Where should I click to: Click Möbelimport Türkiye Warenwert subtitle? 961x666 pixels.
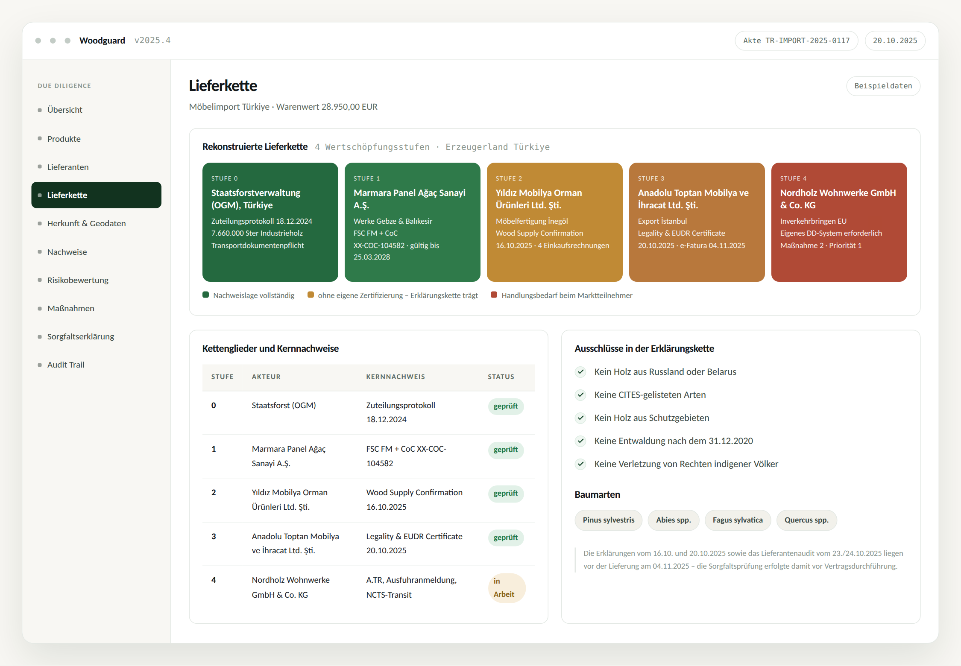[283, 107]
